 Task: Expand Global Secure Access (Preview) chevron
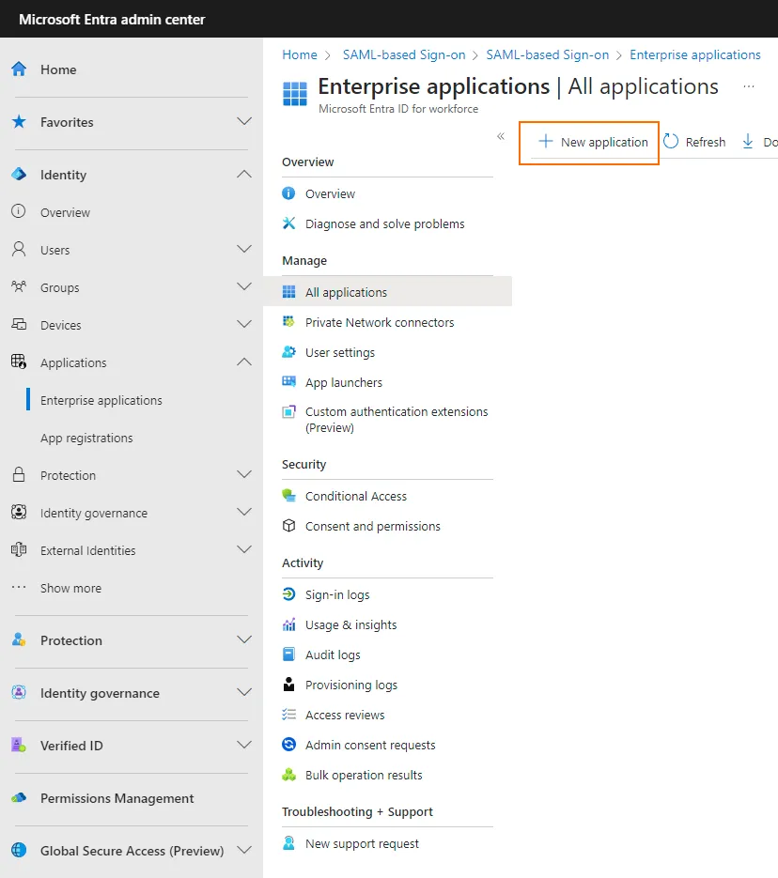244,850
